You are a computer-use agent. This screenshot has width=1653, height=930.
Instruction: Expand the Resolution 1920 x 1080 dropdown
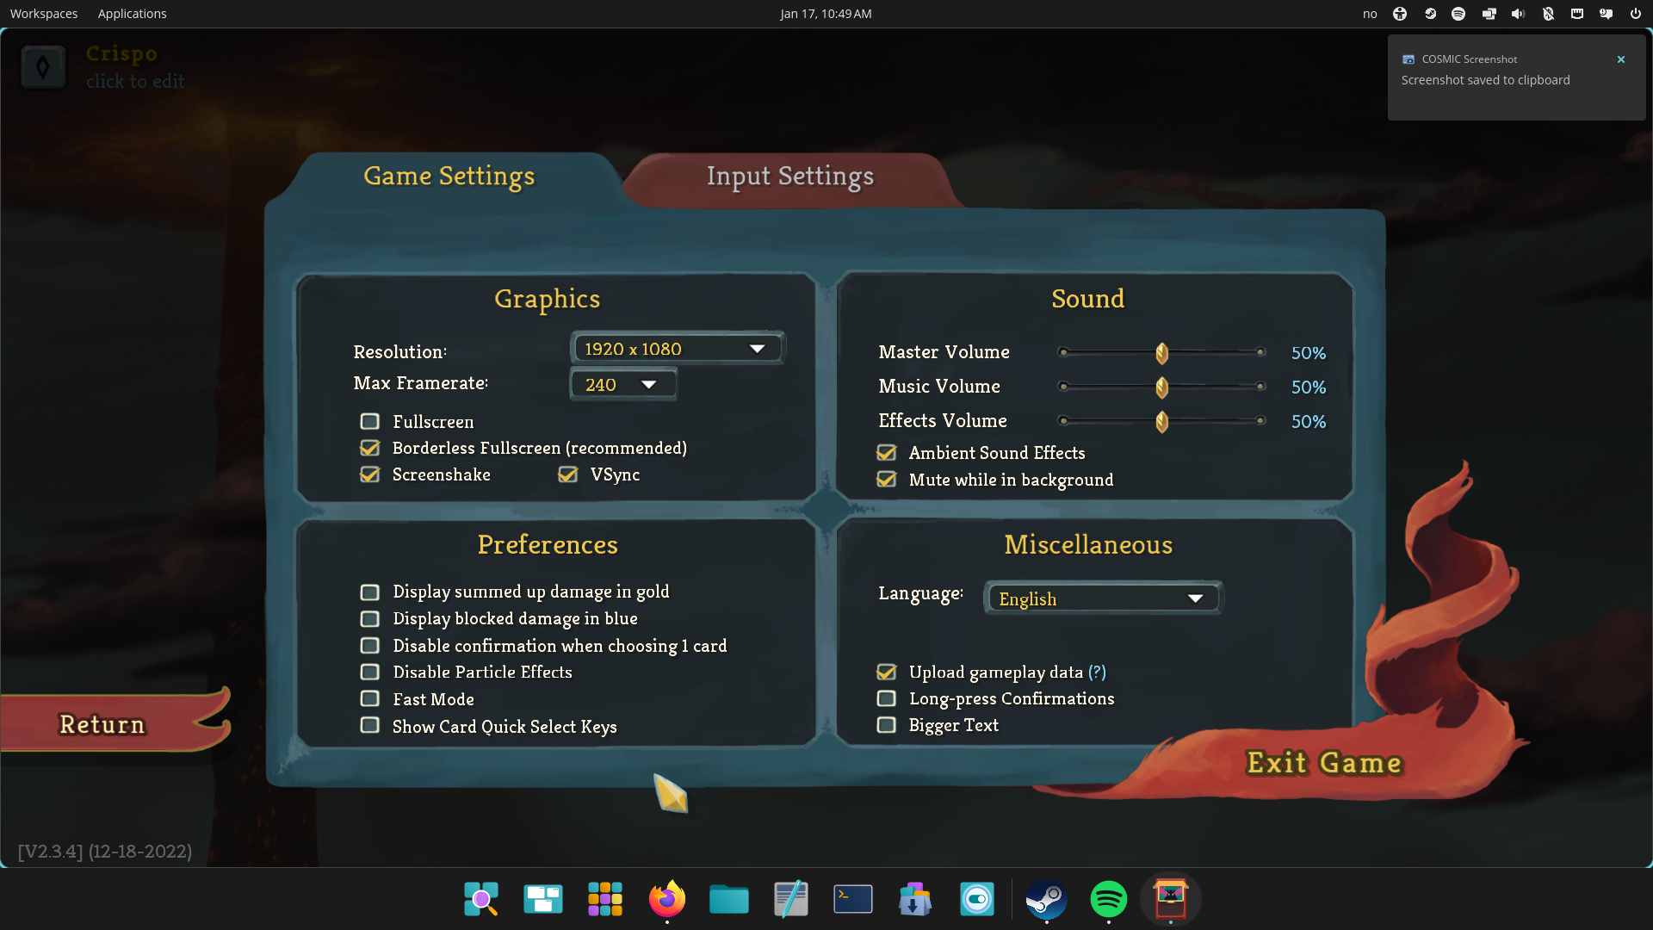[677, 349]
